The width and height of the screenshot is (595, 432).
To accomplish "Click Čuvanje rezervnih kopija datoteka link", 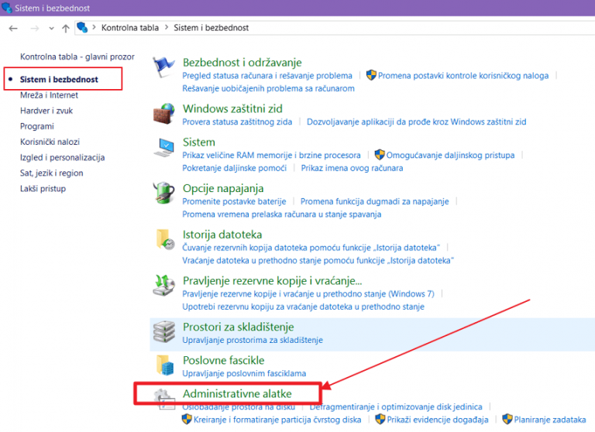I will [311, 248].
